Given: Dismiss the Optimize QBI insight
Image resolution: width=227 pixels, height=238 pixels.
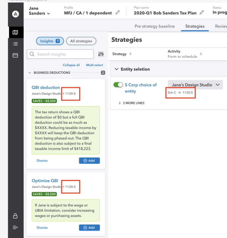Looking at the screenshot, I should pos(42,228).
